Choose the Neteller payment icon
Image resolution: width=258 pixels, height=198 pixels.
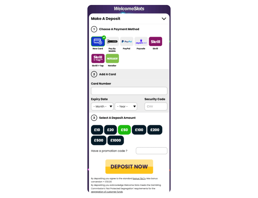point(112,58)
